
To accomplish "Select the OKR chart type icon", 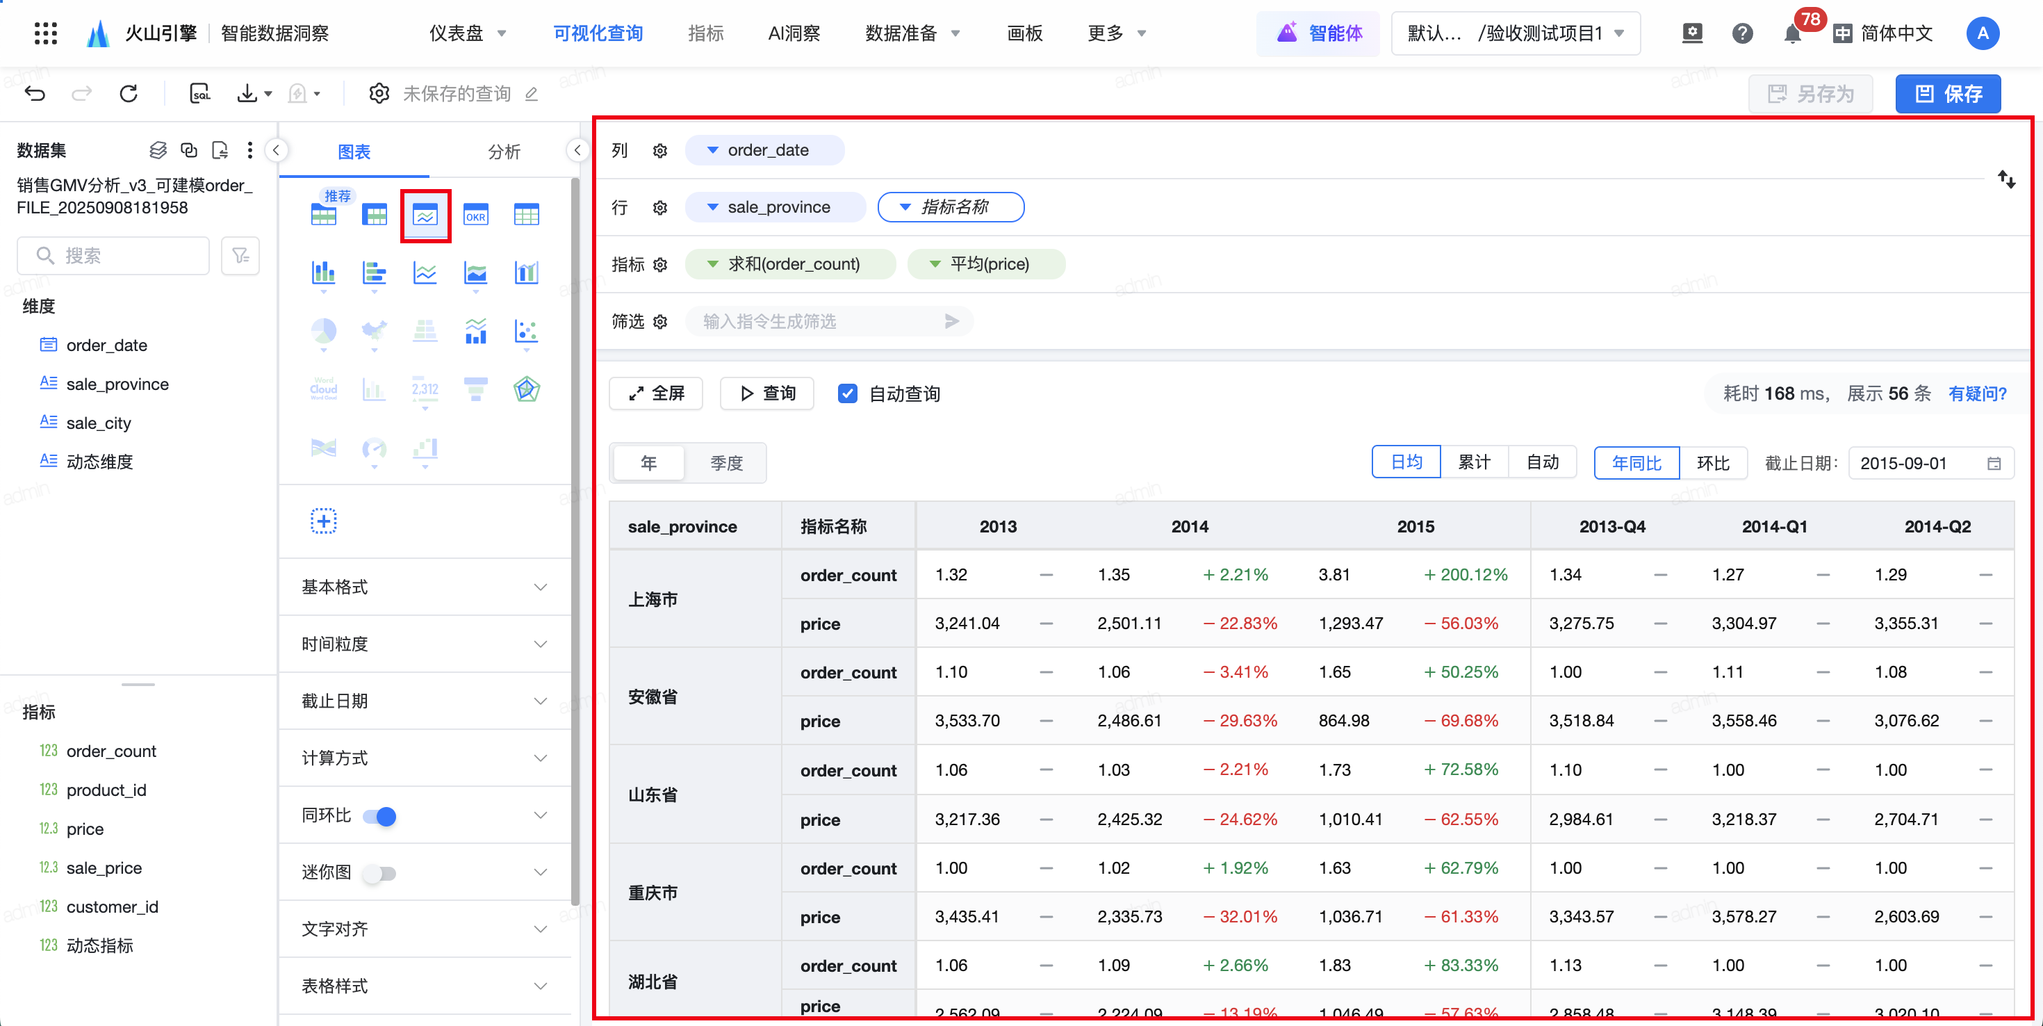I will (475, 215).
